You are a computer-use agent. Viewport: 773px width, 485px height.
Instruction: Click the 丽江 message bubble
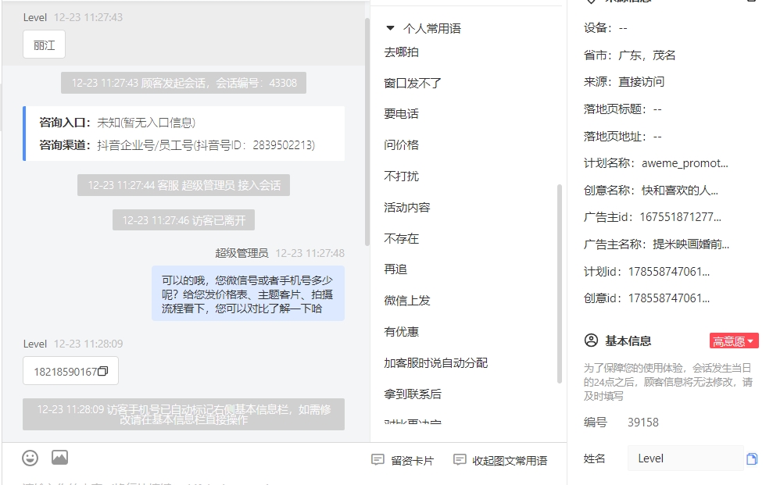[x=44, y=45]
